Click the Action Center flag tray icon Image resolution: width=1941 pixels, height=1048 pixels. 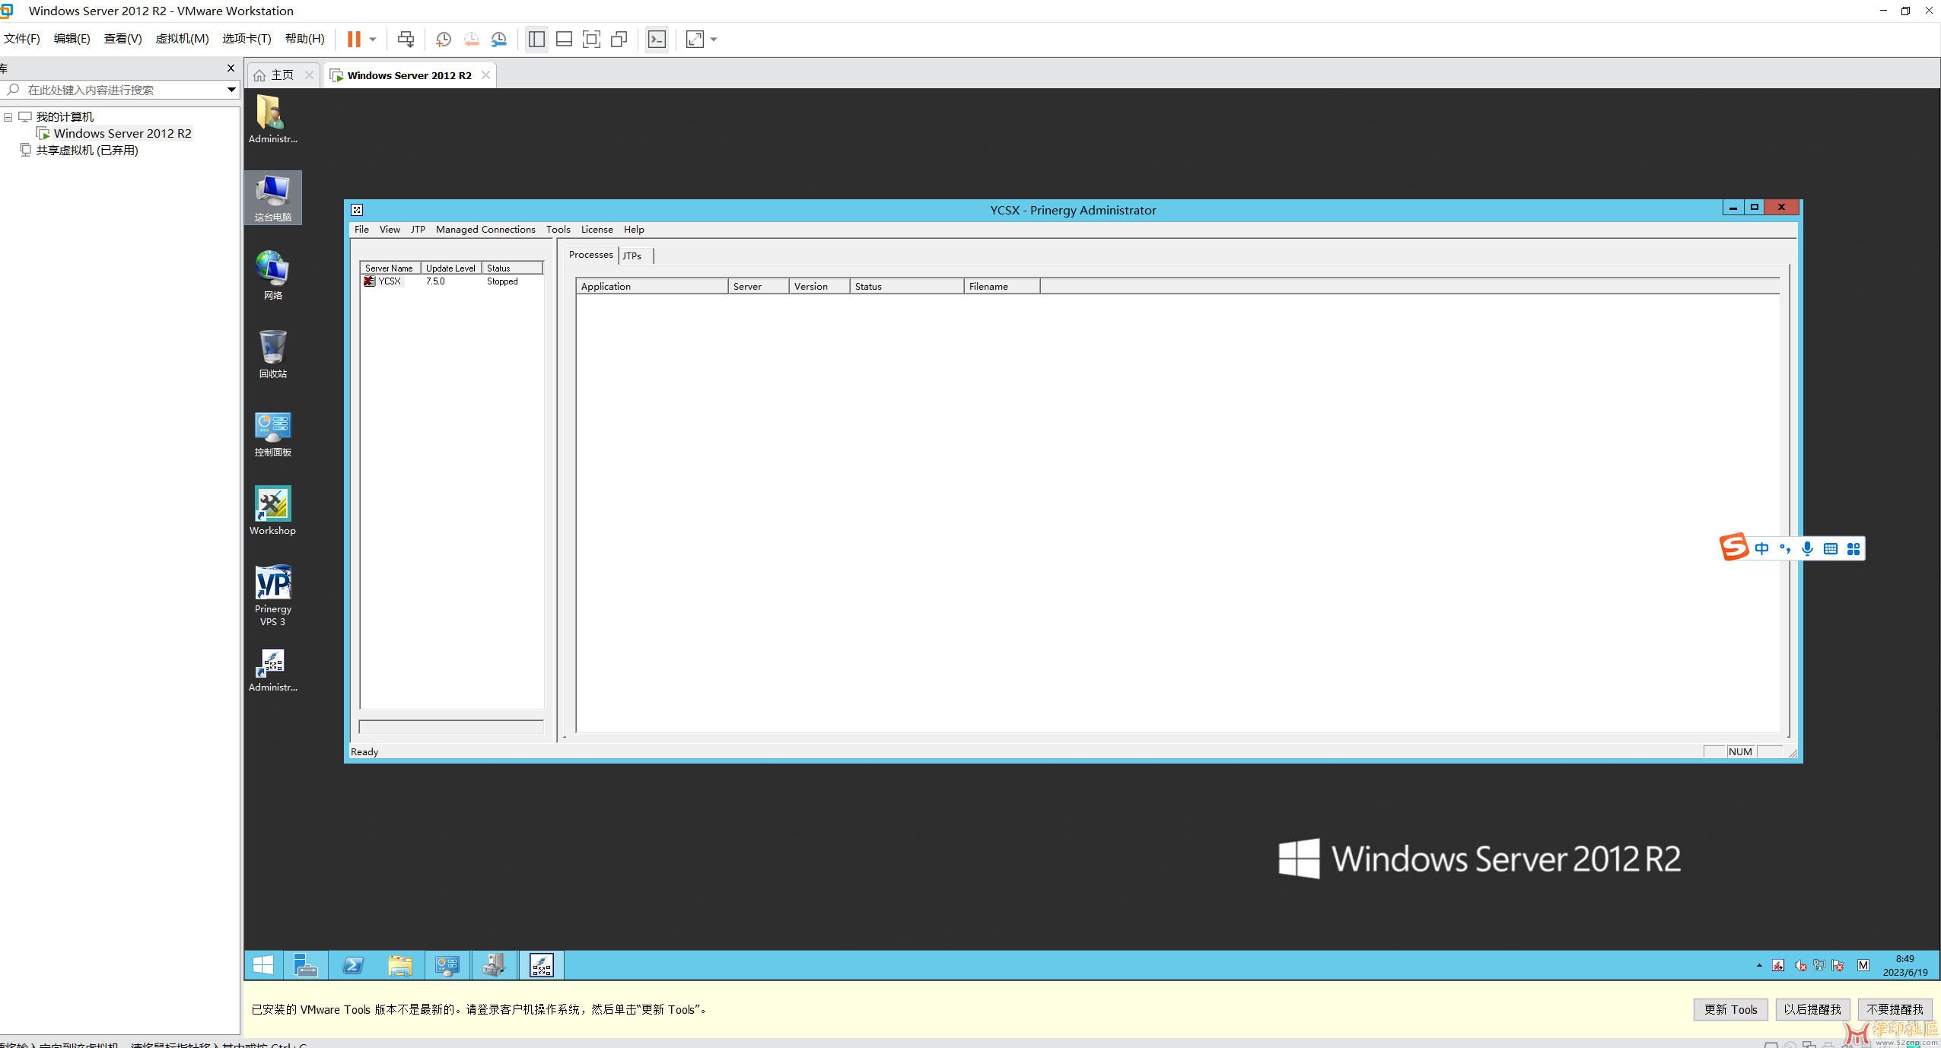pyautogui.click(x=1838, y=966)
